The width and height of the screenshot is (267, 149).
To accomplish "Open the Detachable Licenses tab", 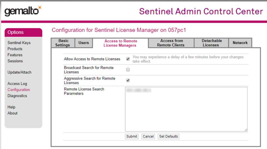I will (x=211, y=43).
